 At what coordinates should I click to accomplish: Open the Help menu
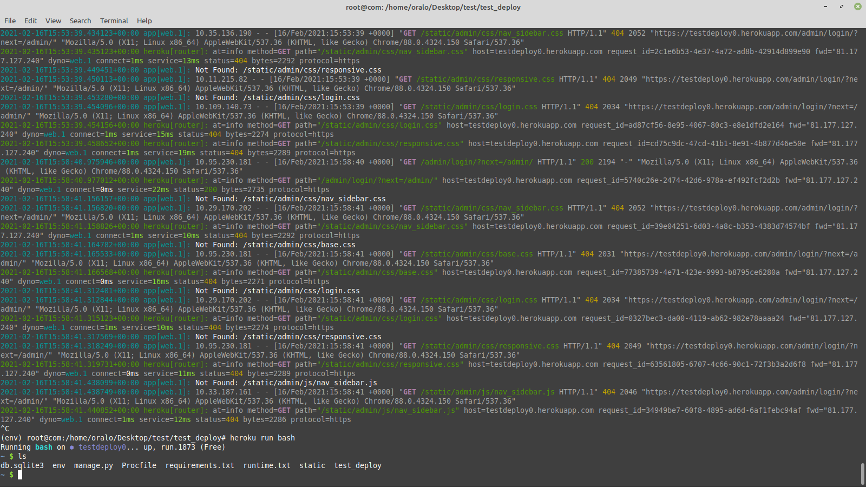coord(144,21)
